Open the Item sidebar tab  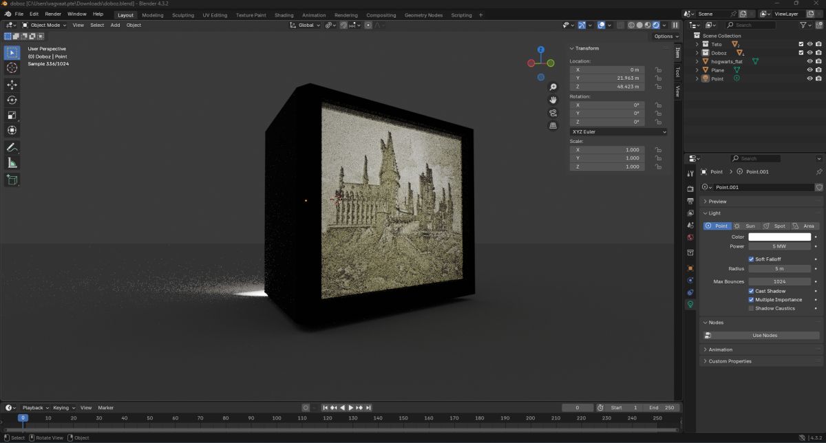click(x=677, y=53)
